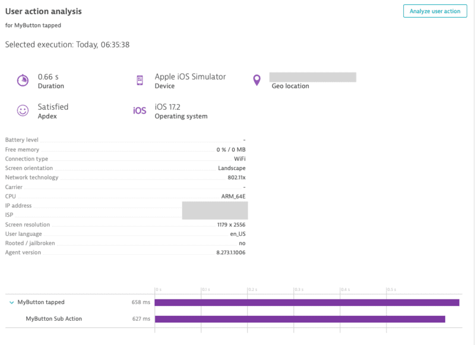Click the iOS operating system icon
Viewport: 475px width, 345px height.
(x=140, y=111)
